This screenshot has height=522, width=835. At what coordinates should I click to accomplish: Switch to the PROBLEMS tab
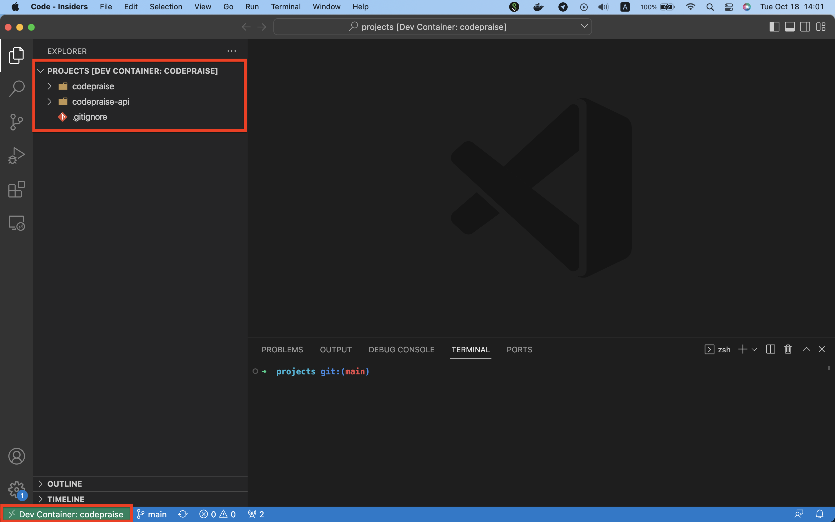[282, 350]
